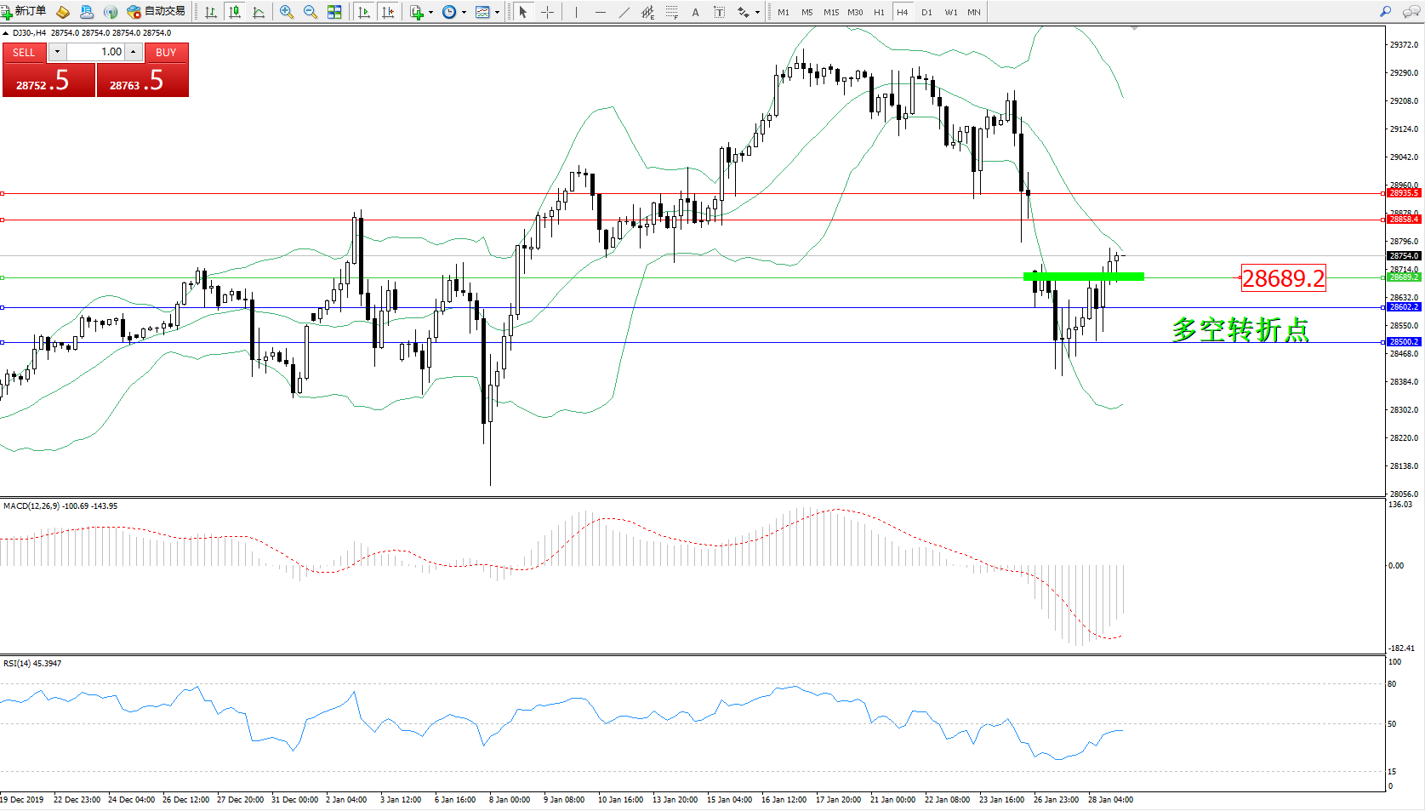Viewport: 1425px width, 811px height.
Task: Toggle AutoTrading (自动交易) on or off
Action: [156, 11]
